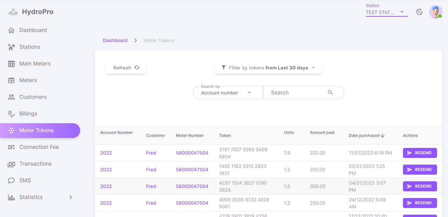The image size is (448, 217).
Task: Open the Station selector dropdown
Action: click(386, 12)
